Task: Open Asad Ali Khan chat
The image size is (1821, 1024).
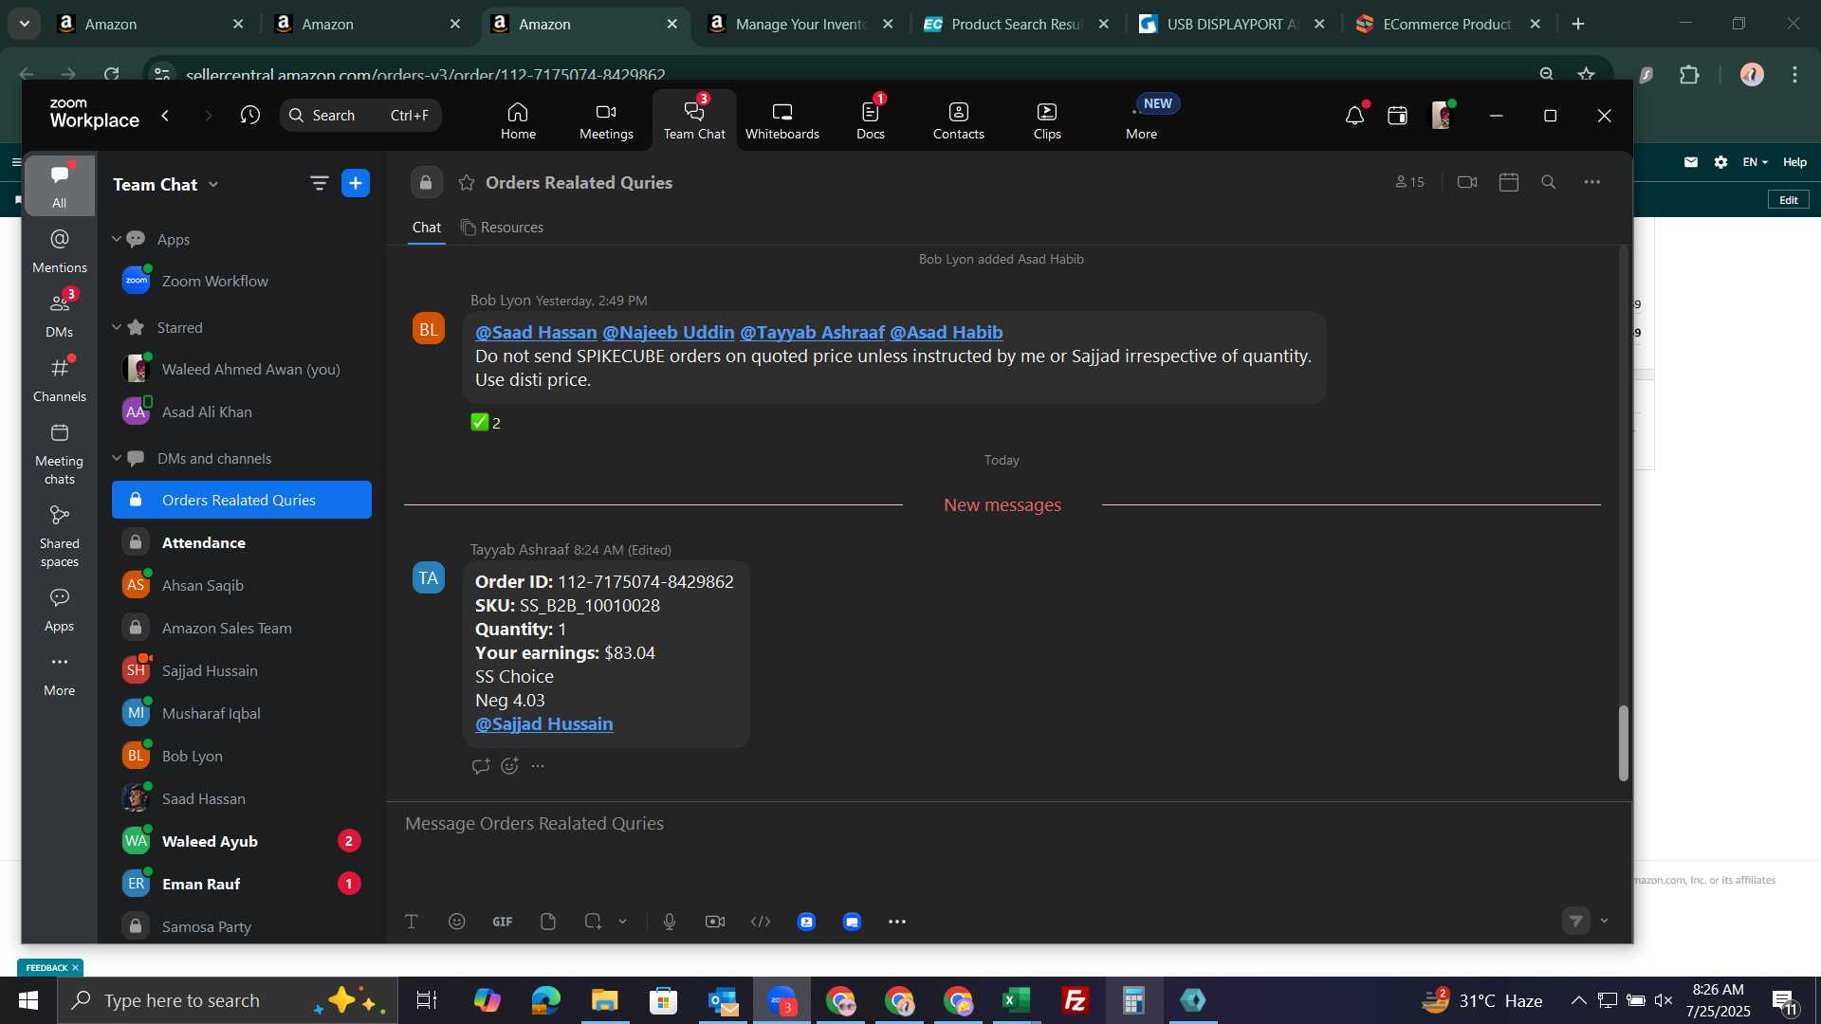Action: tap(242, 412)
